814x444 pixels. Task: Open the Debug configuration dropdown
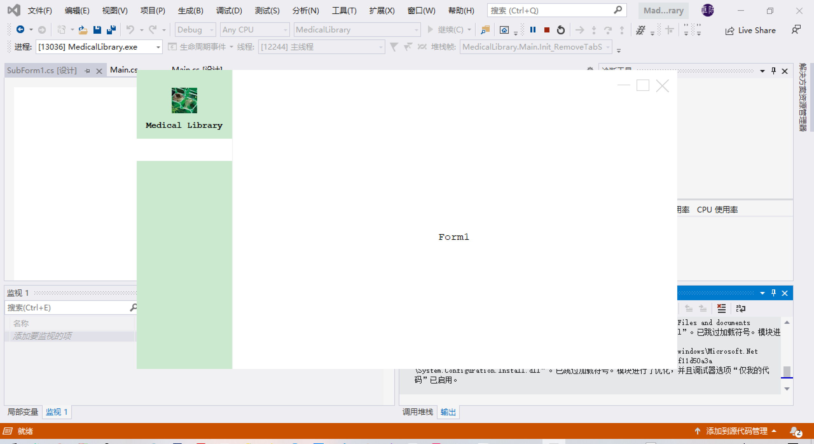[195, 30]
